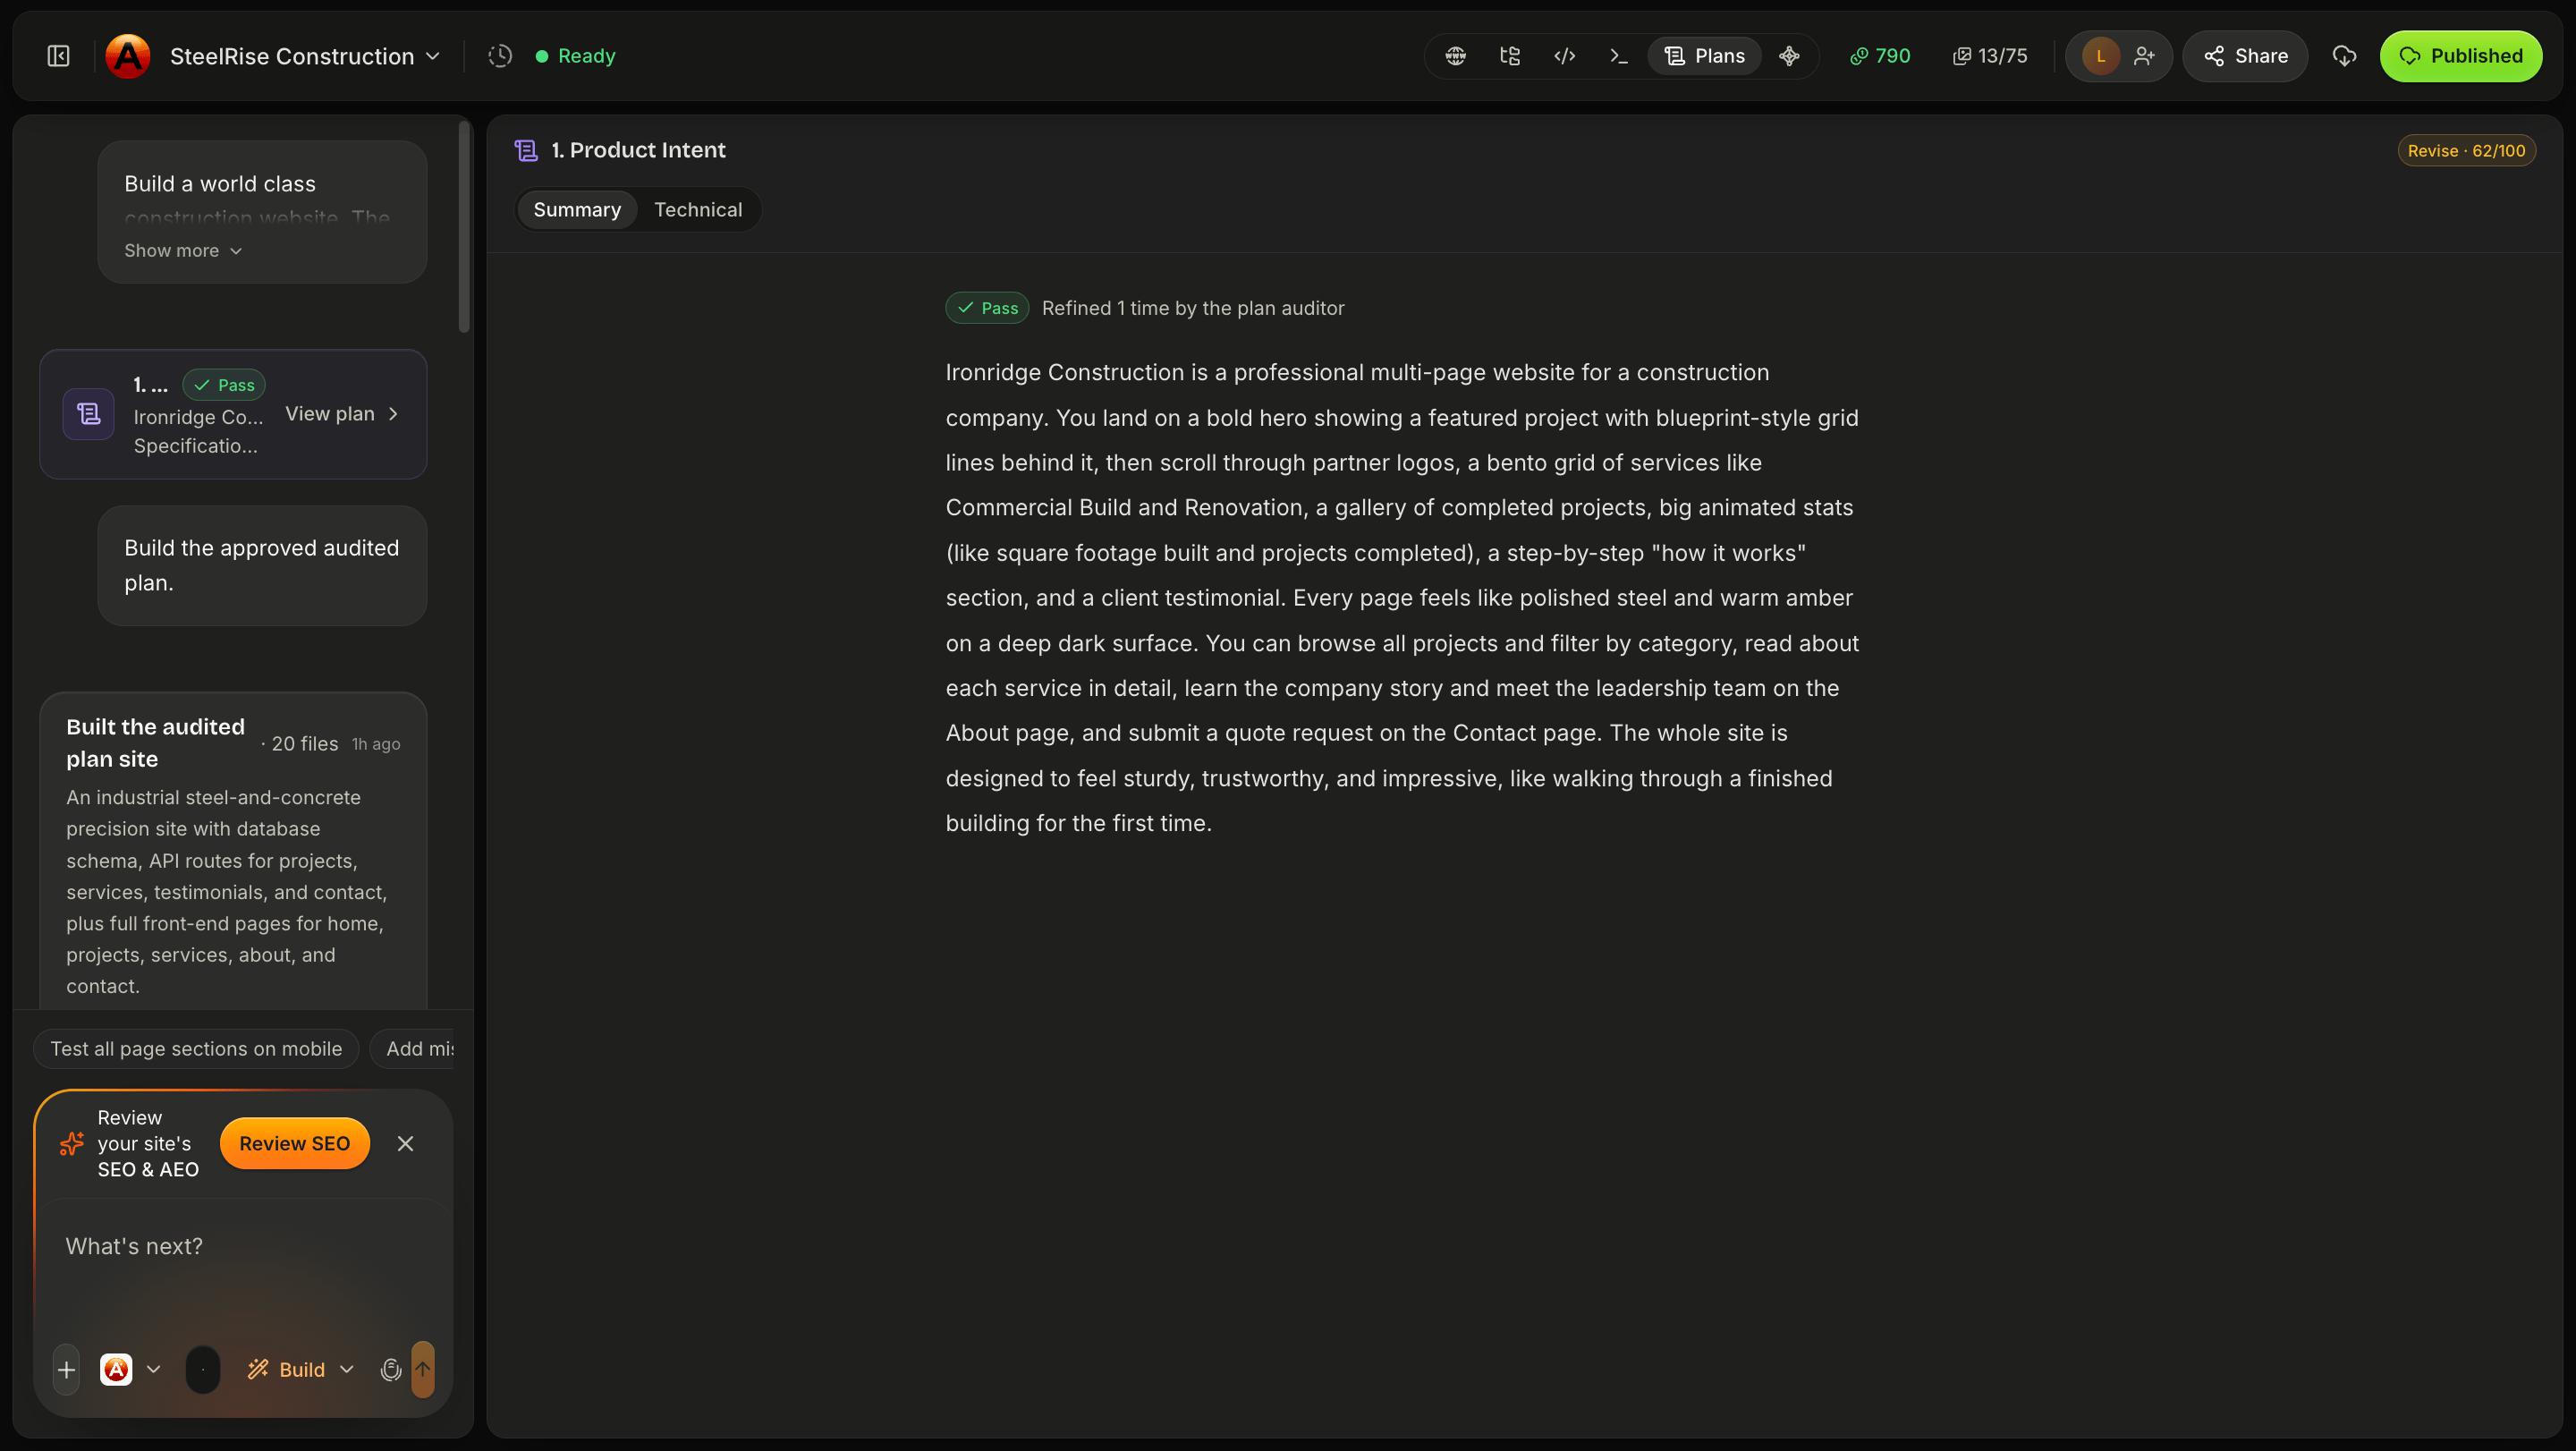The height and width of the screenshot is (1451, 2576).
Task: Click the chat panel scrollbar
Action: point(464,226)
